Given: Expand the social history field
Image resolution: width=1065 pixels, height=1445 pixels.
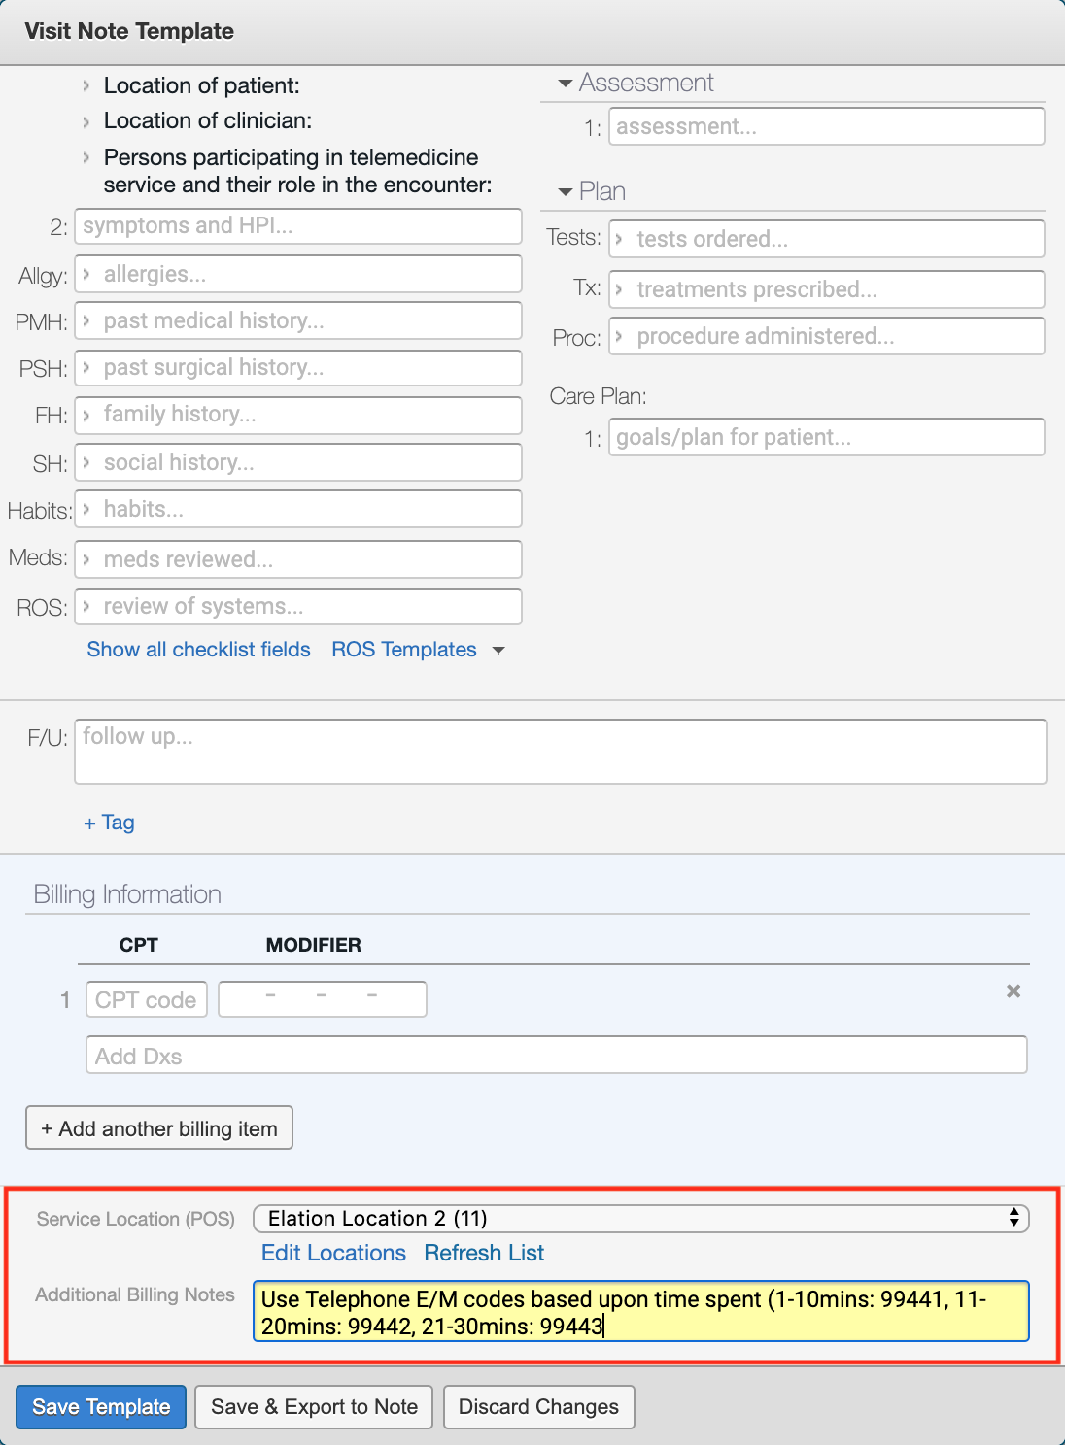Looking at the screenshot, I should 86,461.
